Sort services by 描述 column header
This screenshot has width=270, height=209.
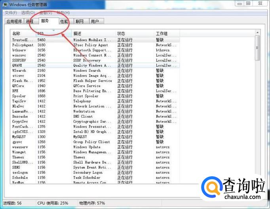(x=93, y=34)
